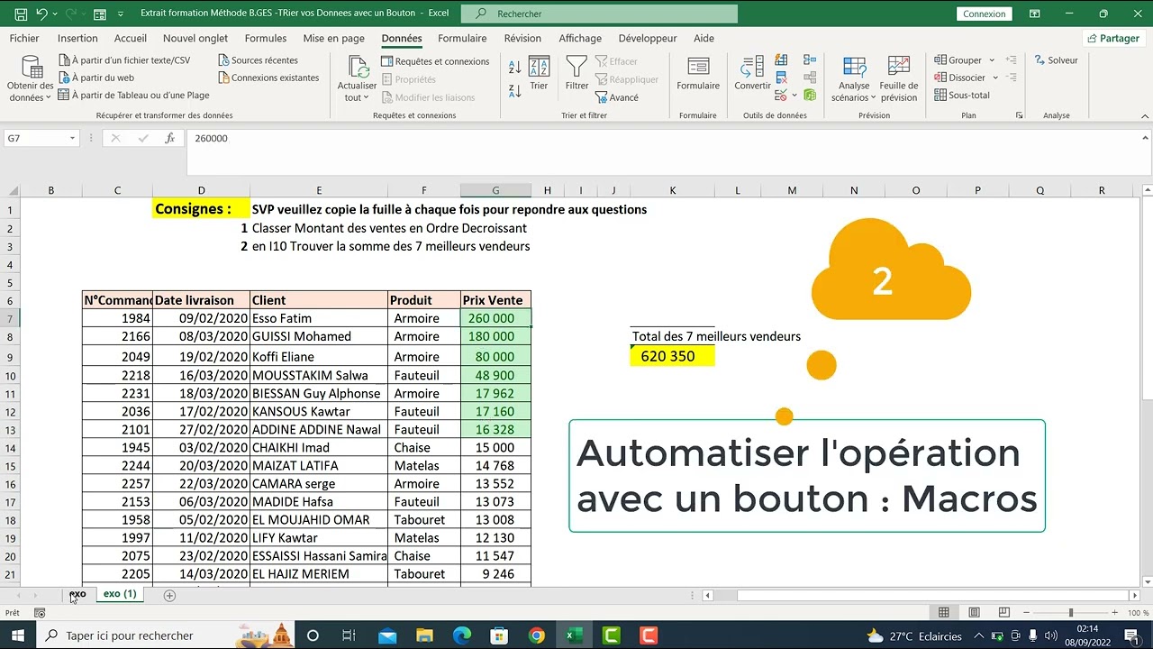
Task: Switch to the Formules ribbon tab
Action: click(266, 39)
